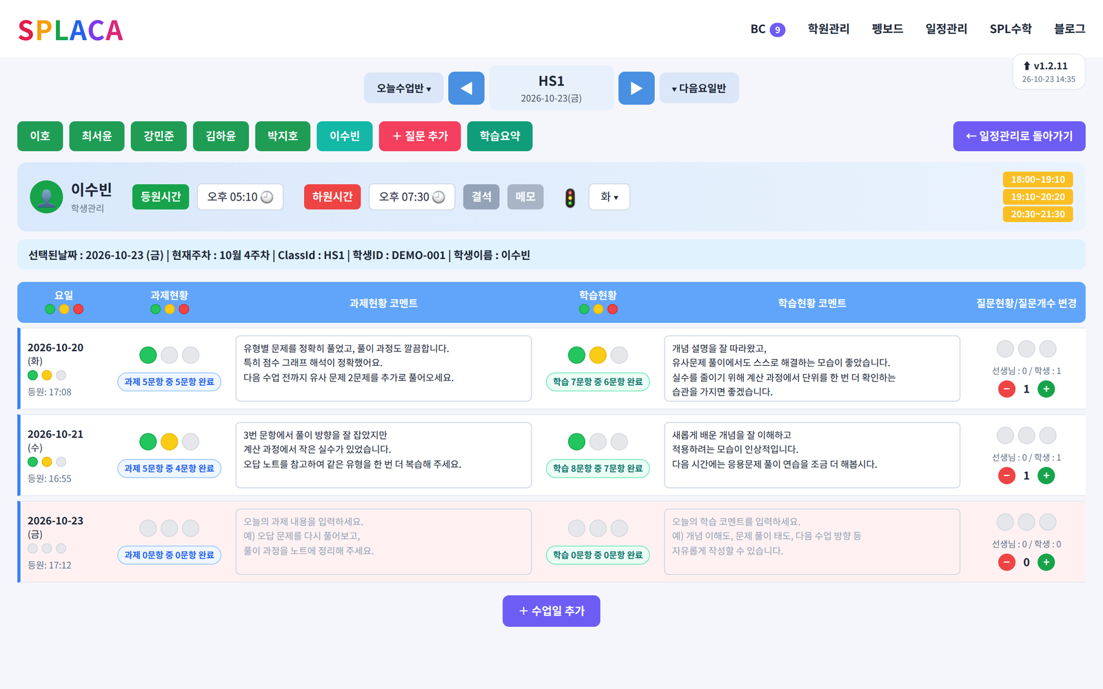Toggle red study light for 2026-10-23
This screenshot has height=689, width=1103.
pyautogui.click(x=620, y=528)
